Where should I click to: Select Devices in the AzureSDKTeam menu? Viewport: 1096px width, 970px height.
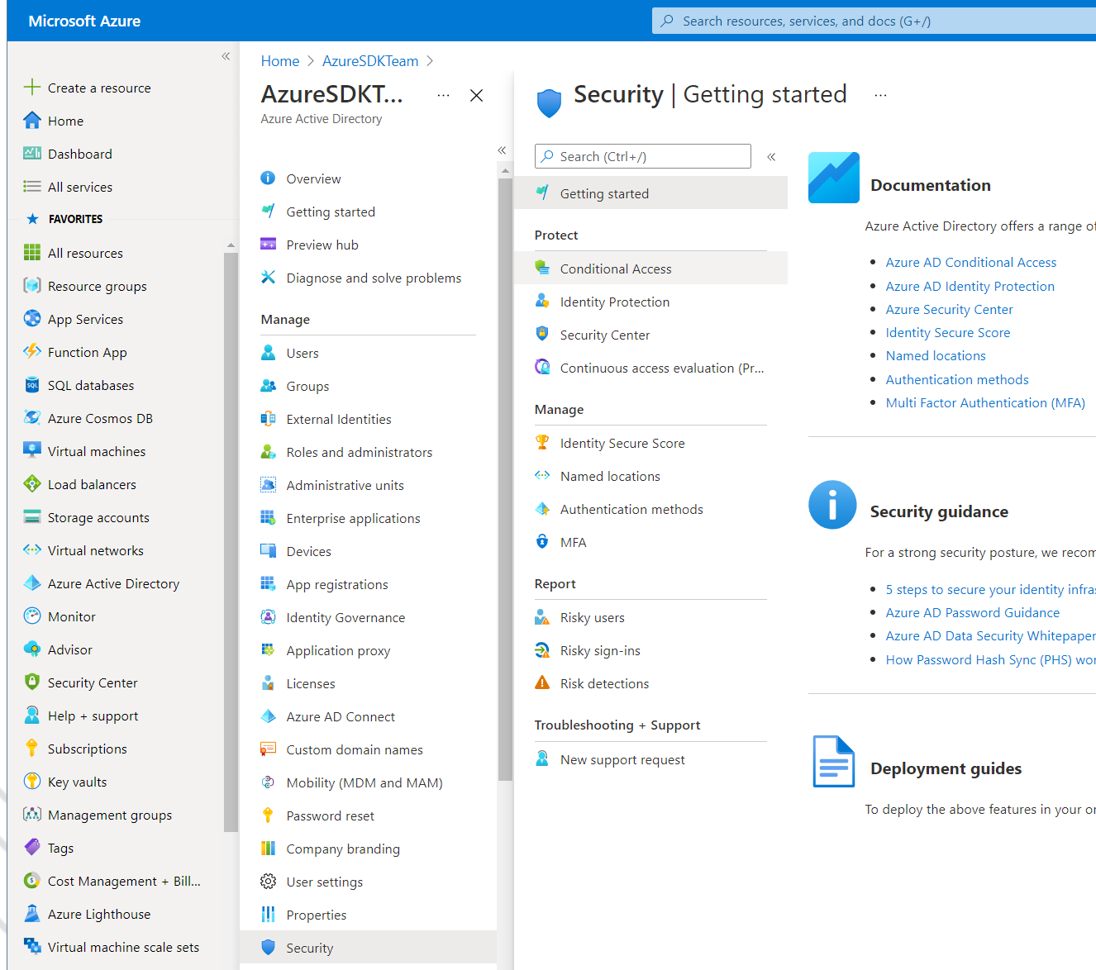click(308, 551)
